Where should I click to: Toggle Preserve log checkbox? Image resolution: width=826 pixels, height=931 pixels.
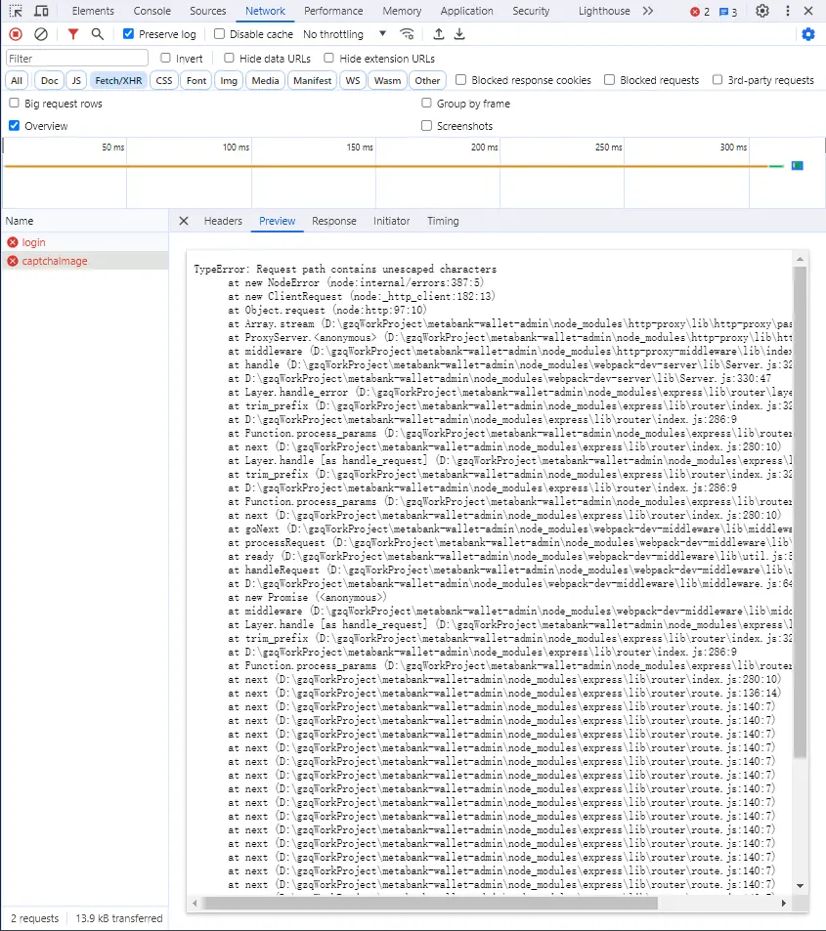point(128,34)
